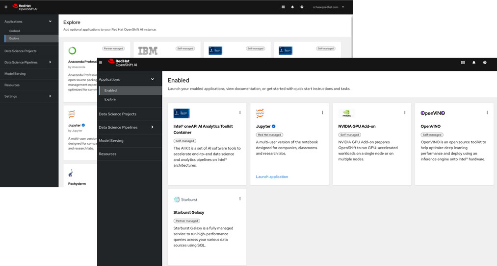The width and height of the screenshot is (497, 266).
Task: Open notifications bell in front window
Action: point(474,63)
